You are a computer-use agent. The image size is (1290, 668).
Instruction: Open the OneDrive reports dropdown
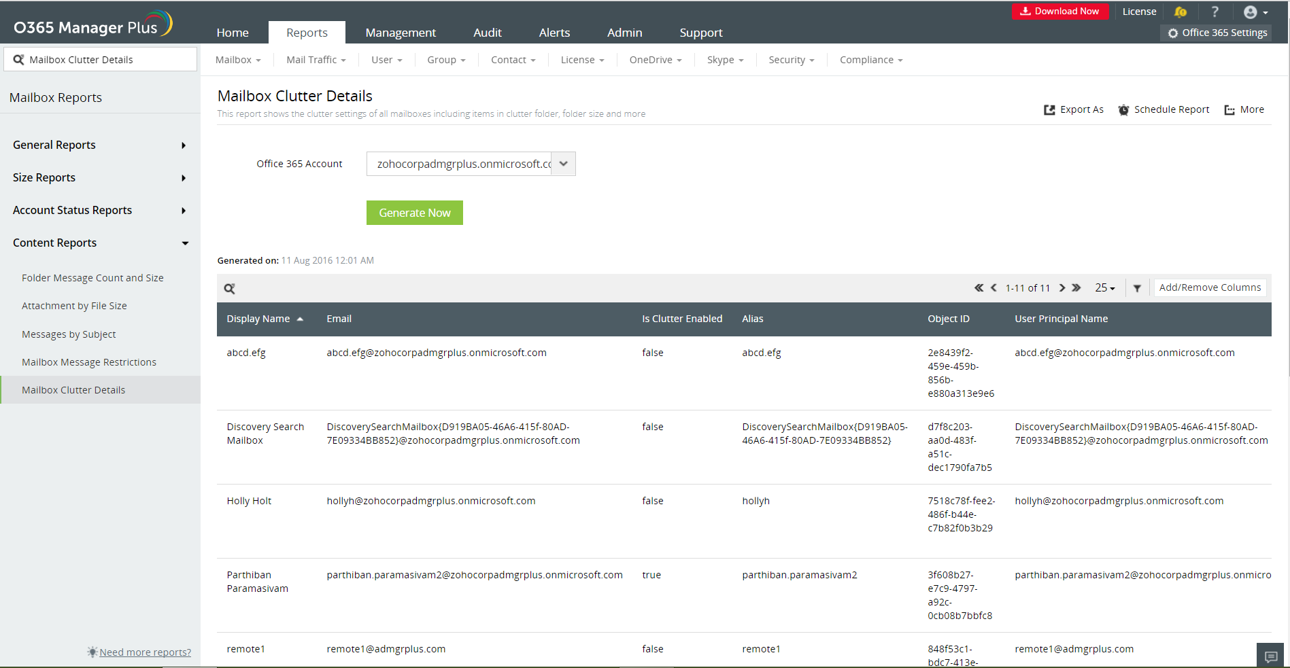656,60
